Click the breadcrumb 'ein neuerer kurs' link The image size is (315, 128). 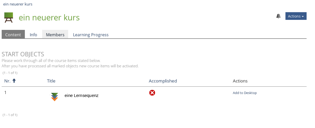click(x=18, y=4)
